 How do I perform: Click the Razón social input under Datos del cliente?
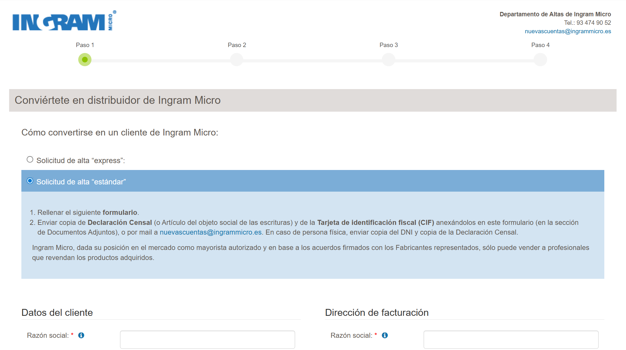point(207,340)
